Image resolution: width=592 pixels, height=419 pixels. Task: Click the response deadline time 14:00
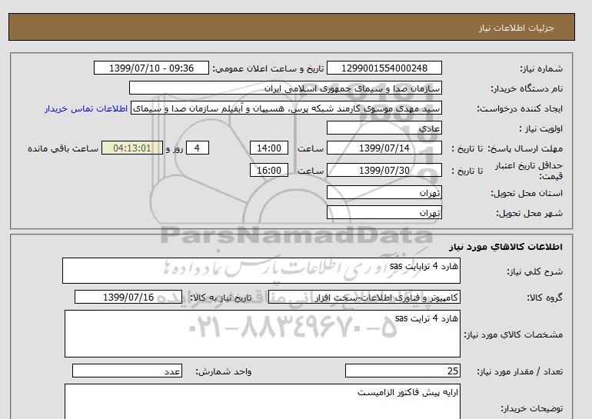tap(269, 148)
